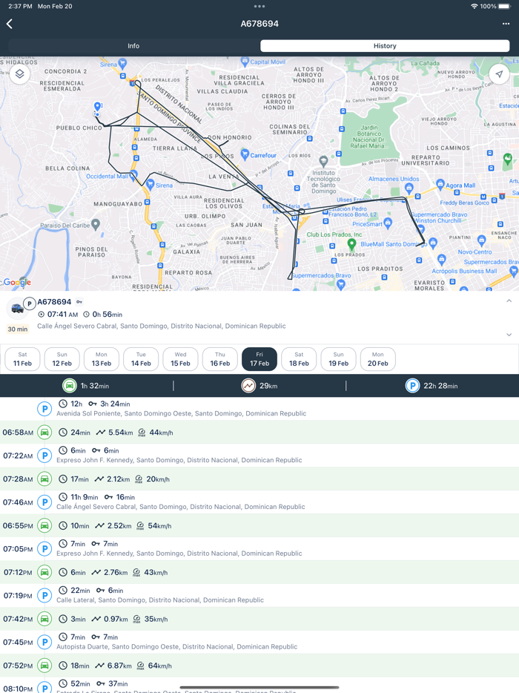Viewport: 519px width, 693px height.
Task: Collapse the vehicle panel with up chevron
Action: [509, 301]
